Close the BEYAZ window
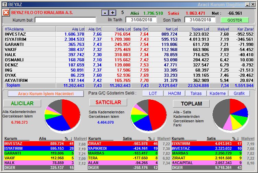 (253, 4)
